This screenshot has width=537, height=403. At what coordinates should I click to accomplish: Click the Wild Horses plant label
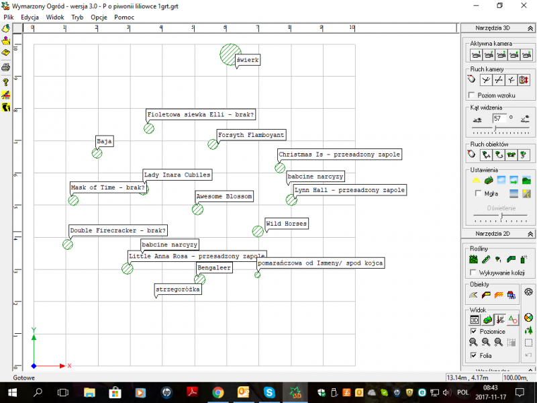286,224
